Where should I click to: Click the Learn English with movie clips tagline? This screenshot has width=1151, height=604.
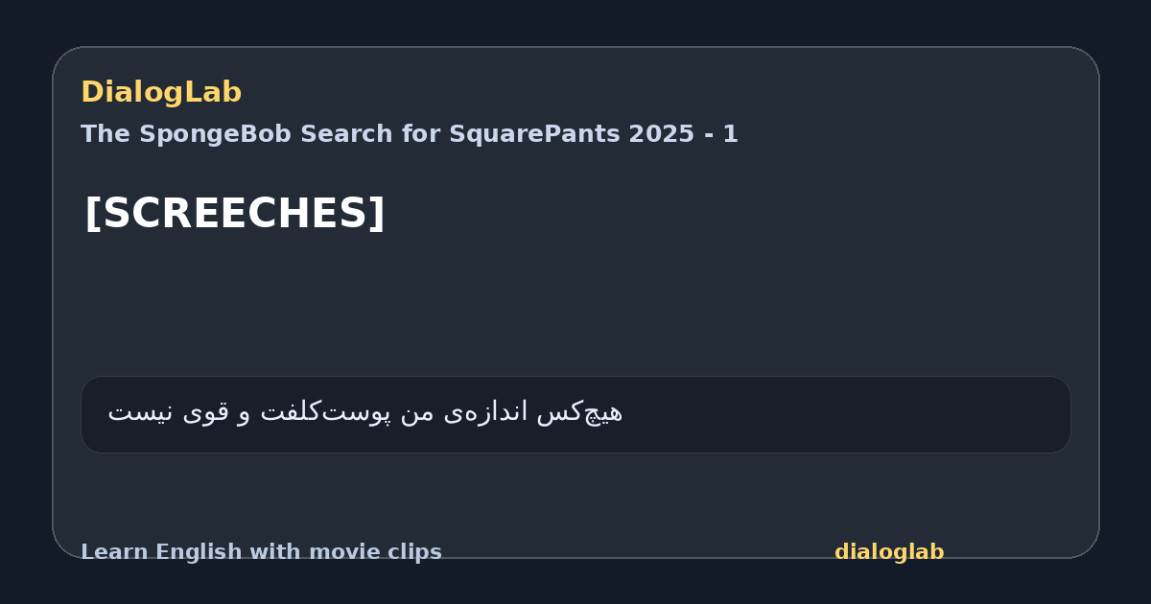[x=261, y=552]
